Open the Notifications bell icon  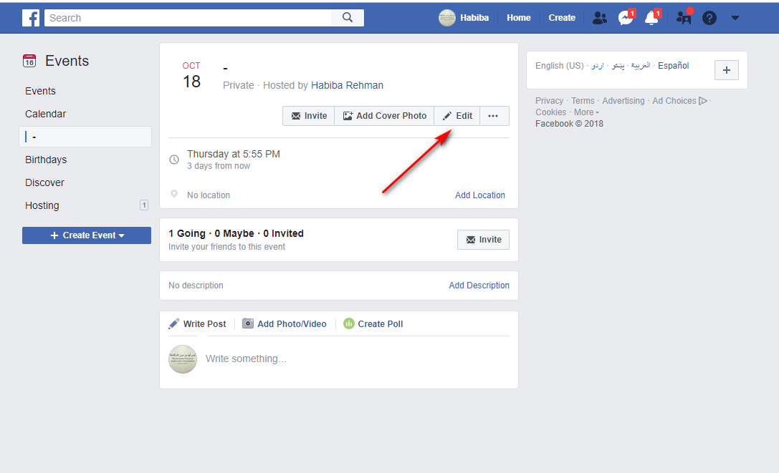pos(651,18)
